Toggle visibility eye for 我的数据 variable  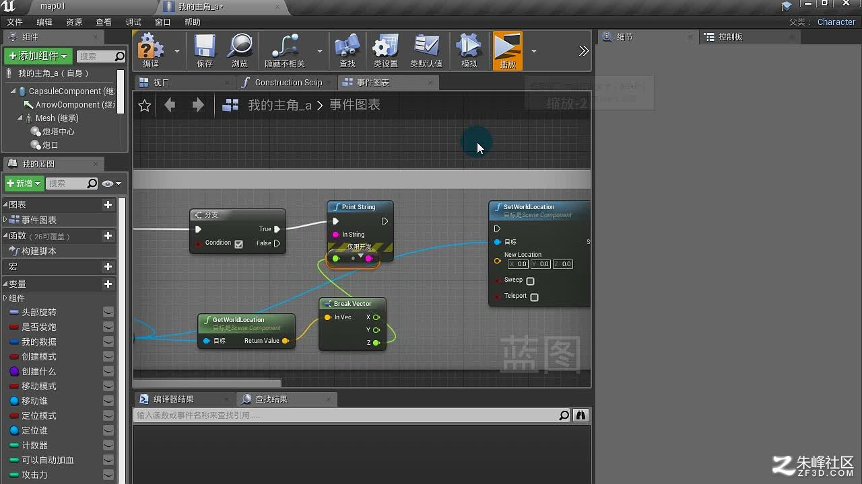pyautogui.click(x=108, y=342)
